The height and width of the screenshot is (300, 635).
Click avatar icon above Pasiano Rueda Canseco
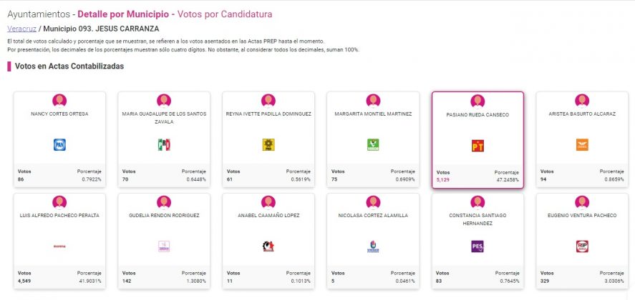pyautogui.click(x=478, y=101)
